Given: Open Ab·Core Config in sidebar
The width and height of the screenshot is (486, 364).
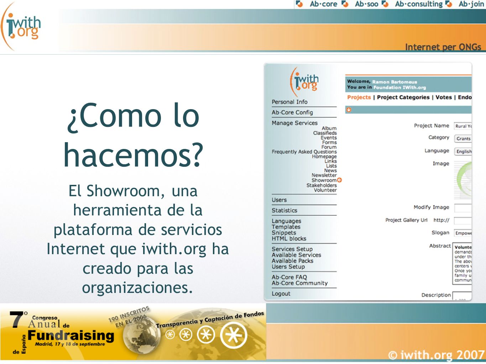Looking at the screenshot, I should pyautogui.click(x=292, y=112).
